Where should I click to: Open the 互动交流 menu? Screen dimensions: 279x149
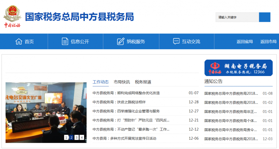191,42
